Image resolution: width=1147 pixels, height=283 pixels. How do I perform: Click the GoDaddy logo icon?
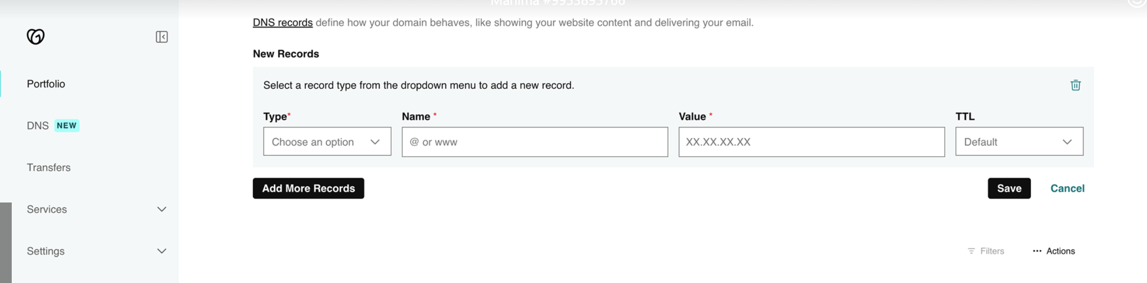[35, 37]
